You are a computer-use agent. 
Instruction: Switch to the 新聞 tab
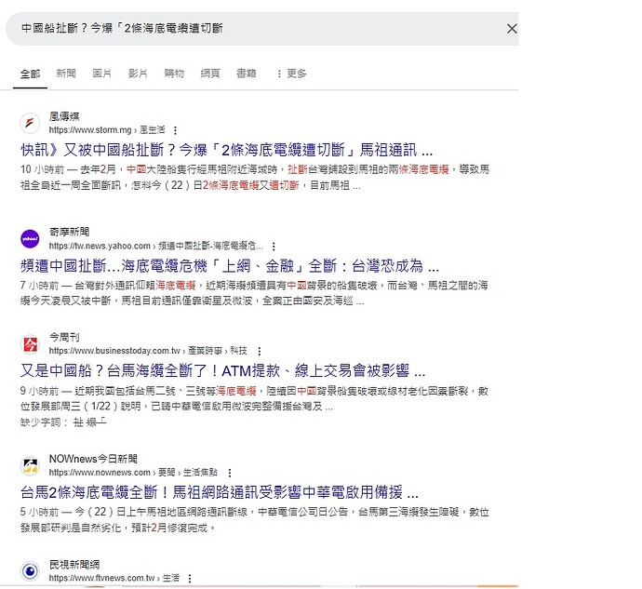point(66,74)
